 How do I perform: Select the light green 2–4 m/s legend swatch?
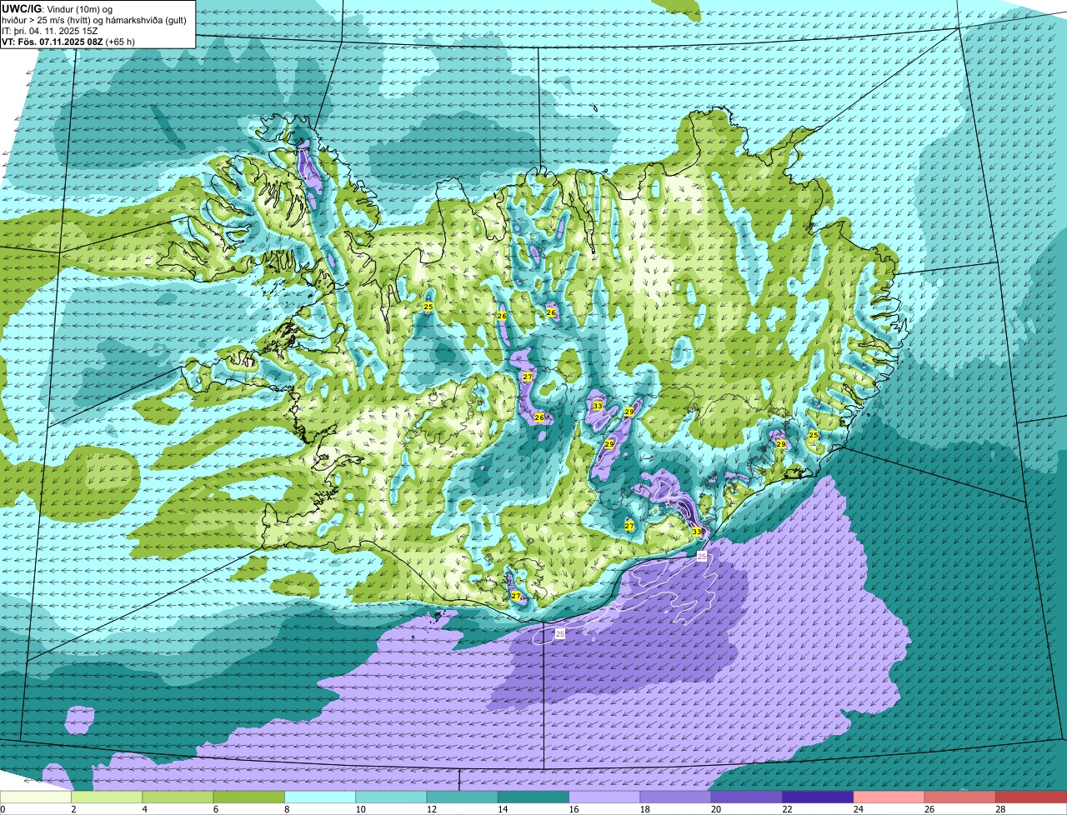107,797
